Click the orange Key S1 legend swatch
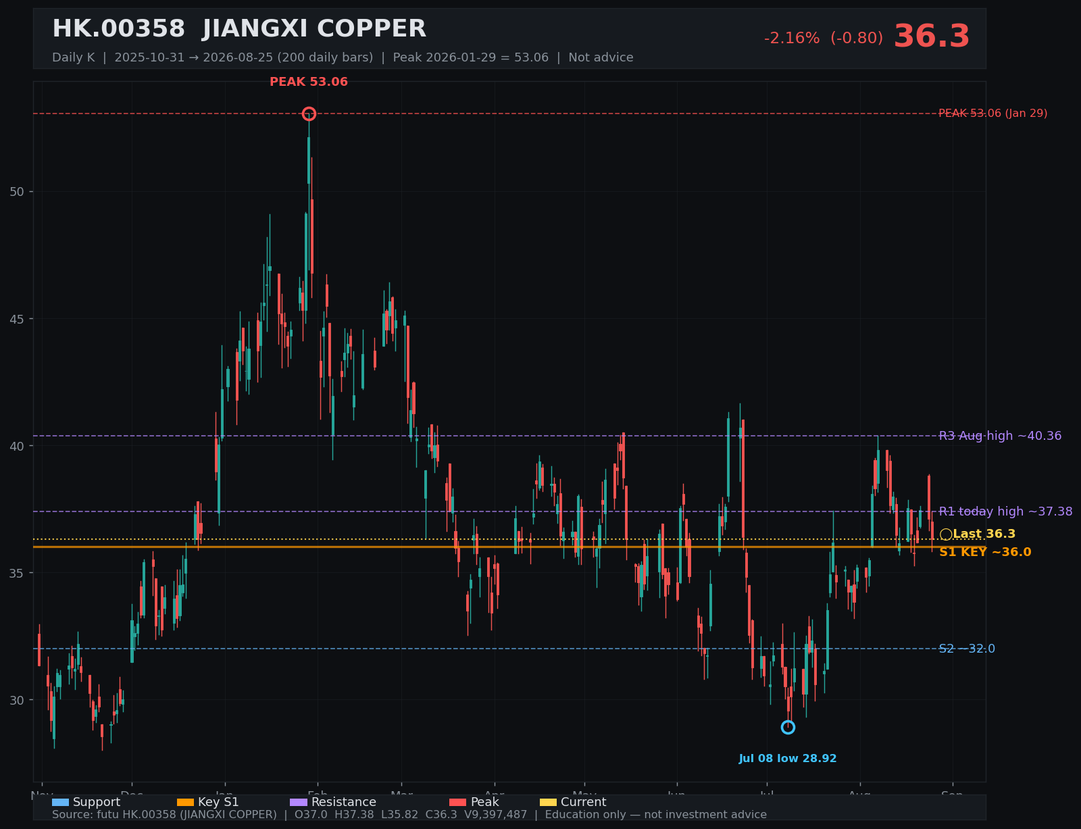The height and width of the screenshot is (829, 1081). click(185, 803)
